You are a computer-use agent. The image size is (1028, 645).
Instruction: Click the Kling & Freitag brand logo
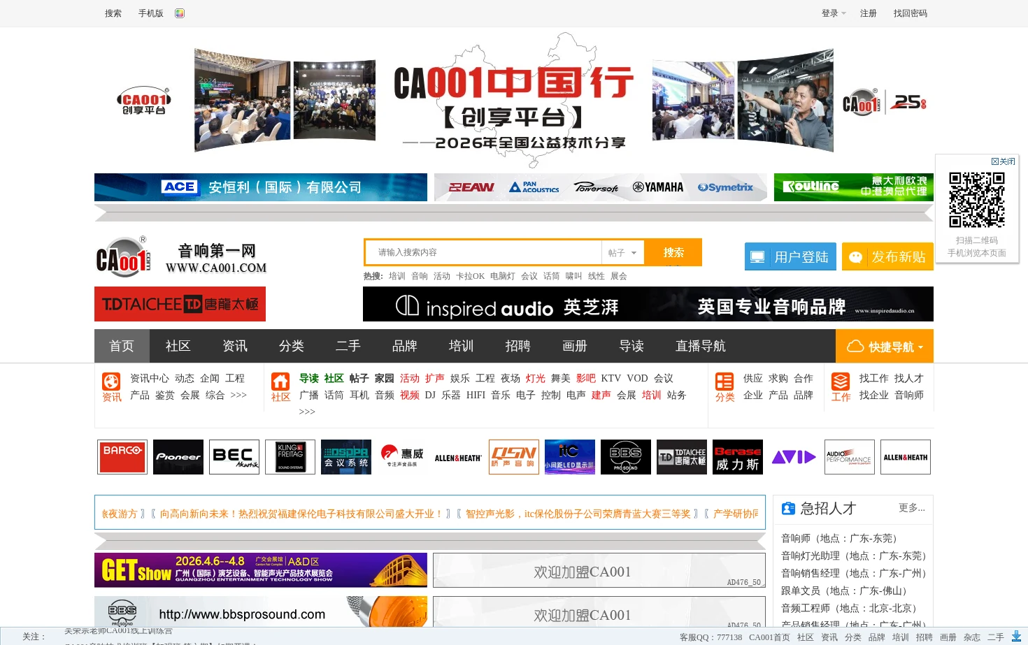(290, 457)
